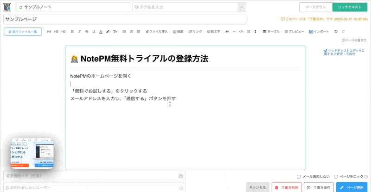Viewport: 371px width, 192px height.
Task: Insert a numbered list
Action: coord(131,32)
